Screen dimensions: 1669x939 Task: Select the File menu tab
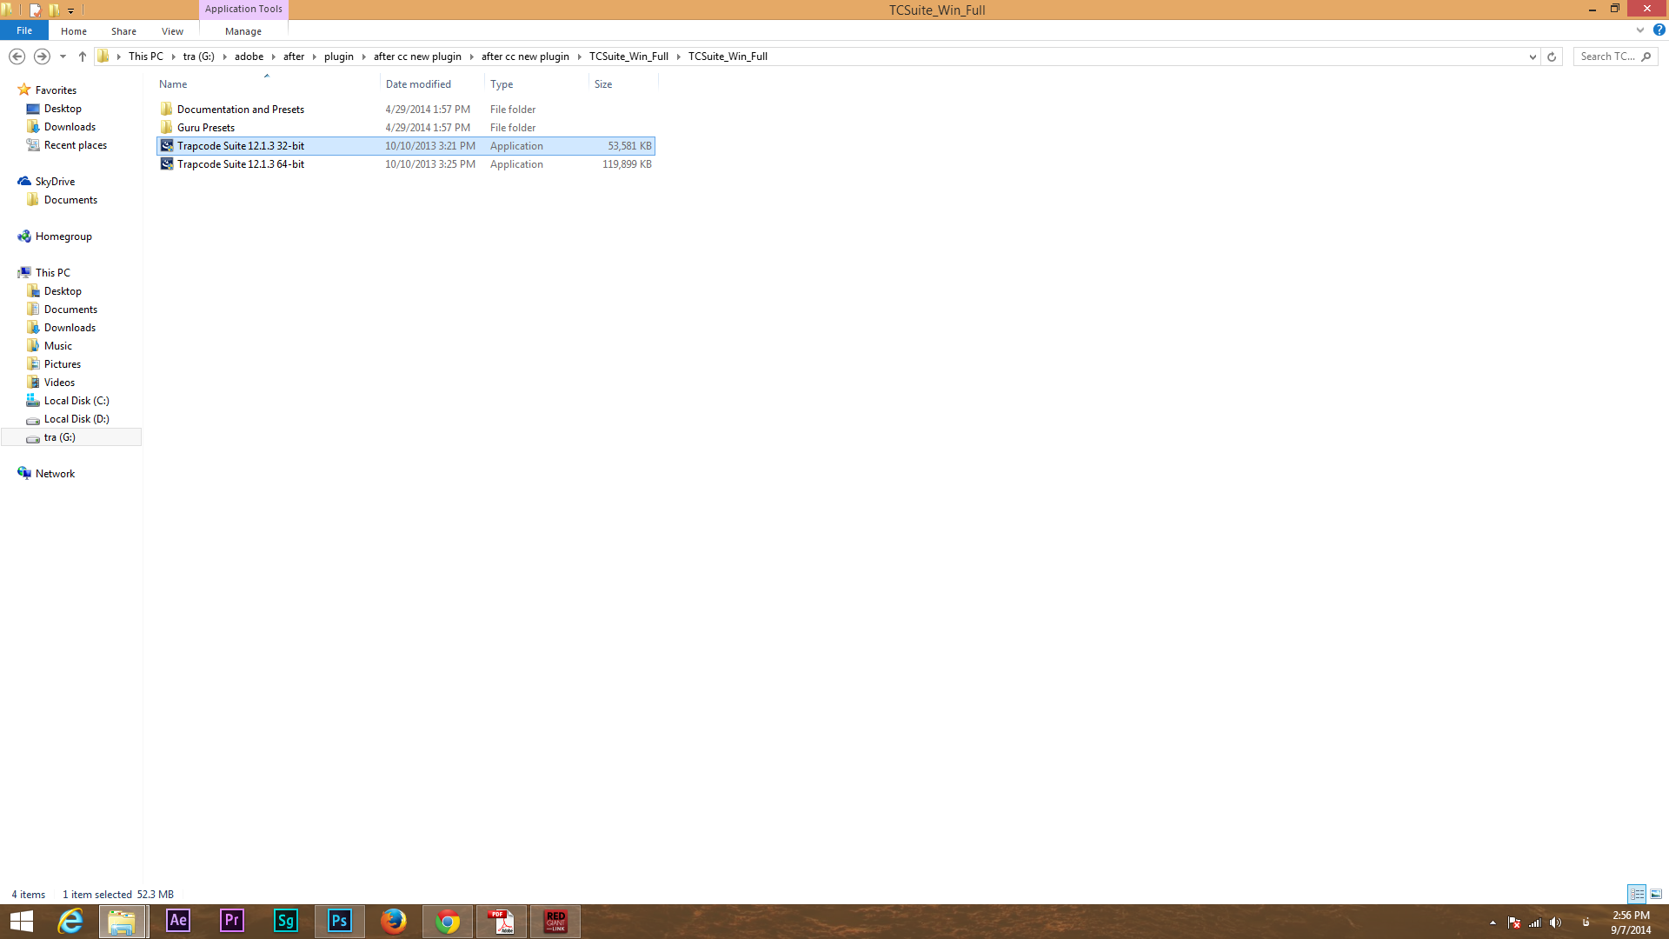point(25,31)
